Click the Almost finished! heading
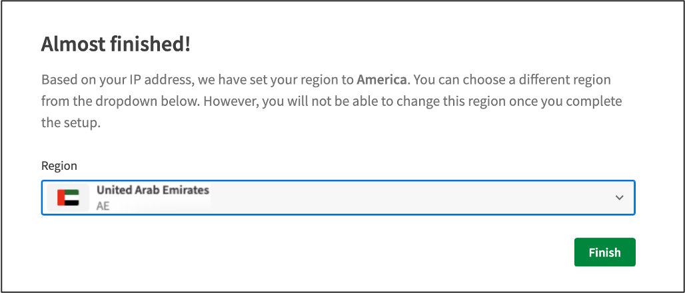685x293 pixels. pos(116,45)
